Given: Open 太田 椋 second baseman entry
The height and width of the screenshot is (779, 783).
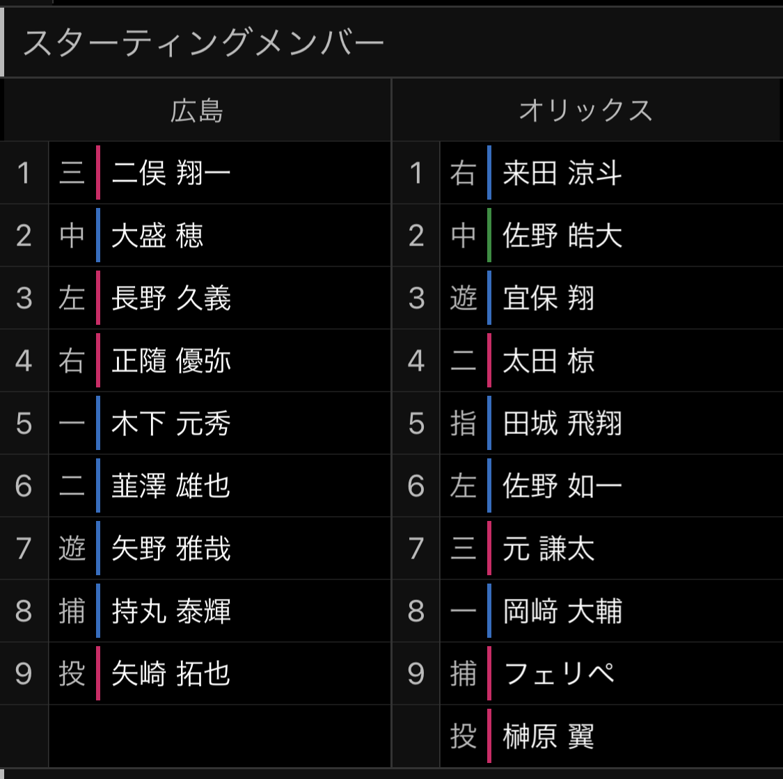Looking at the screenshot, I should [x=548, y=361].
